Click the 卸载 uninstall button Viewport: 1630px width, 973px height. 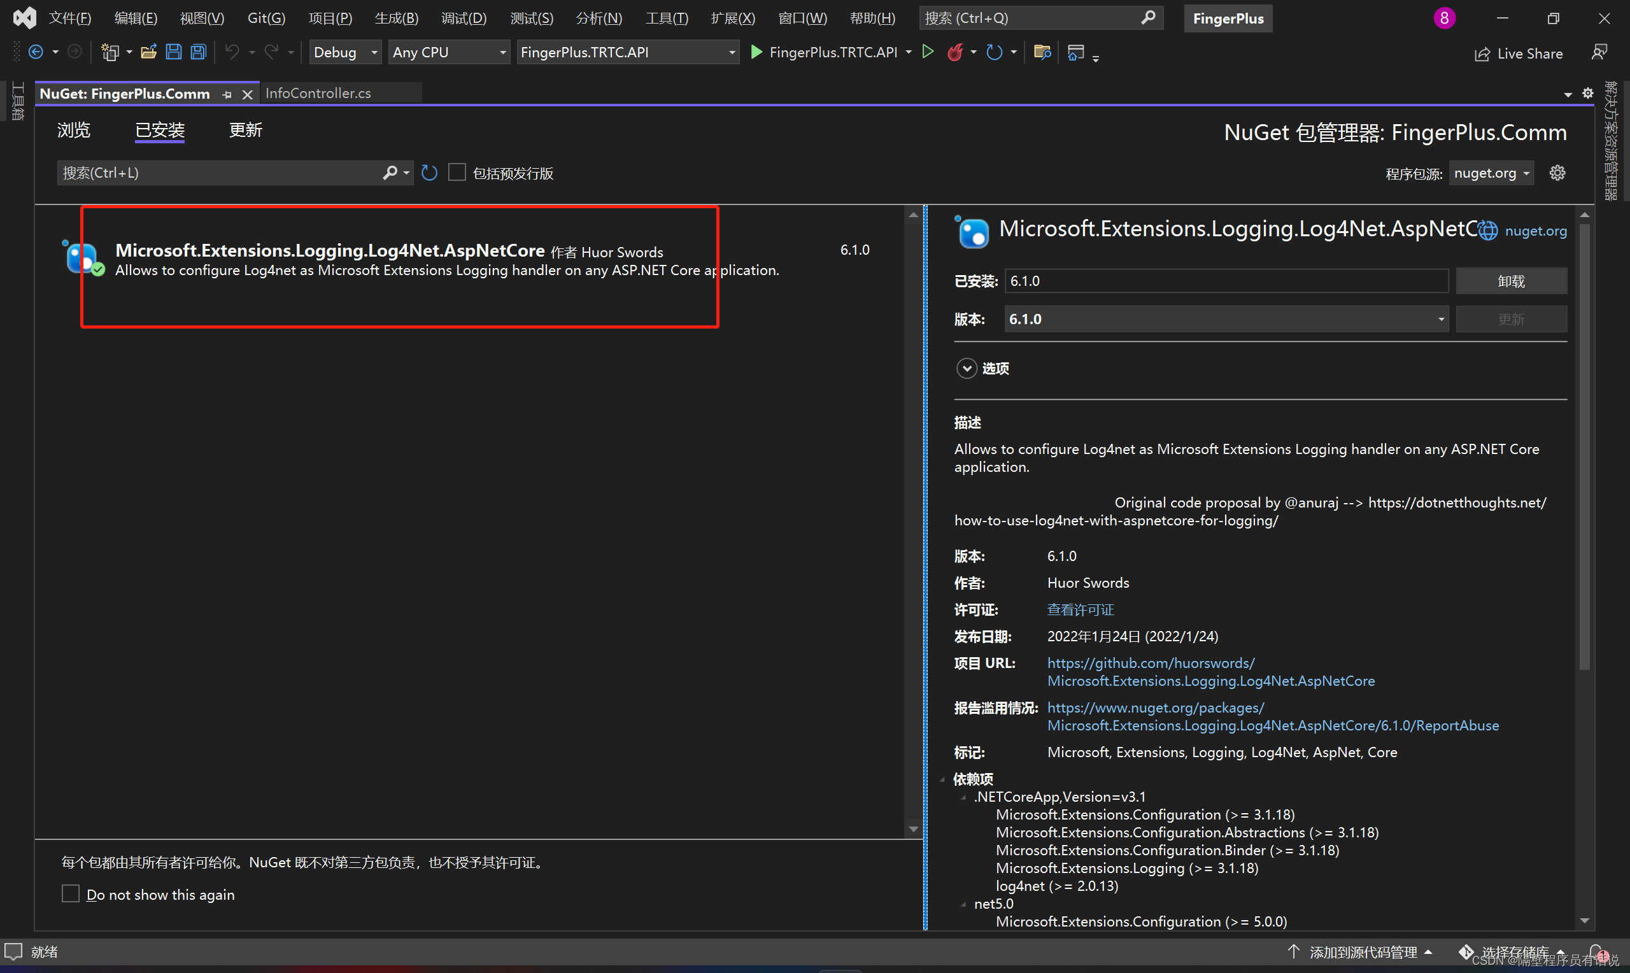pos(1511,281)
